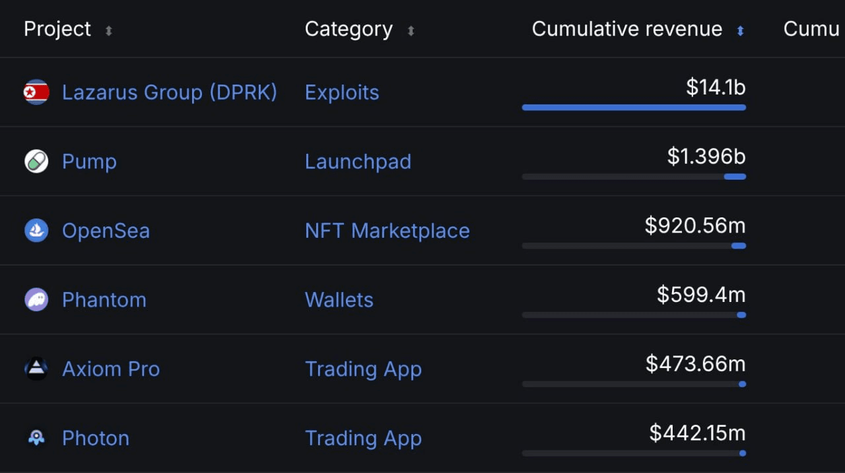
Task: Click the Project column header
Action: point(57,29)
